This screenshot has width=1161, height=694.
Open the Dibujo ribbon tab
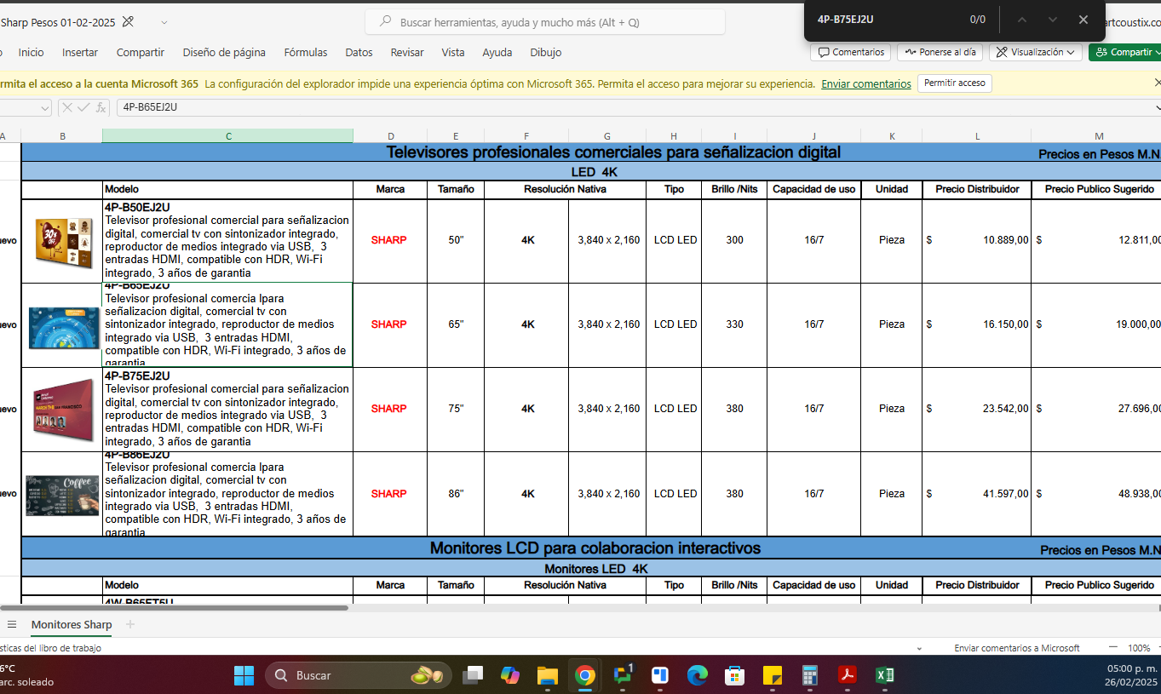pos(546,52)
